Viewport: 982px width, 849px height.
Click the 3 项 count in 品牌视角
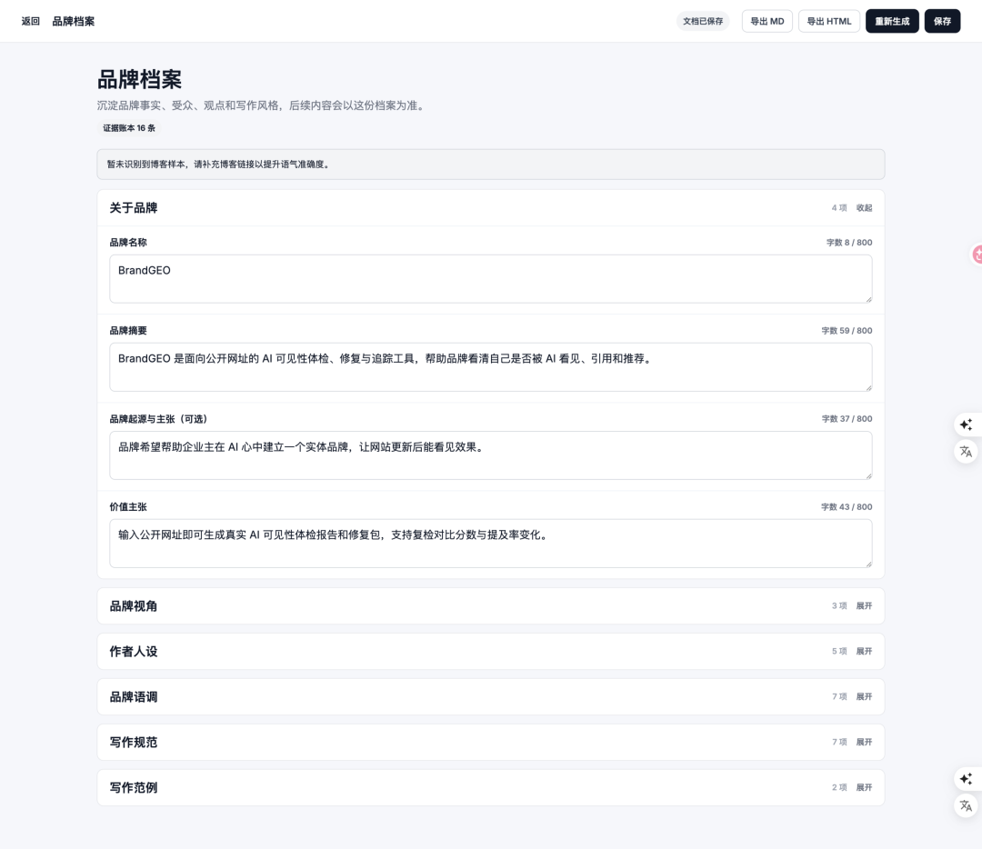click(839, 605)
